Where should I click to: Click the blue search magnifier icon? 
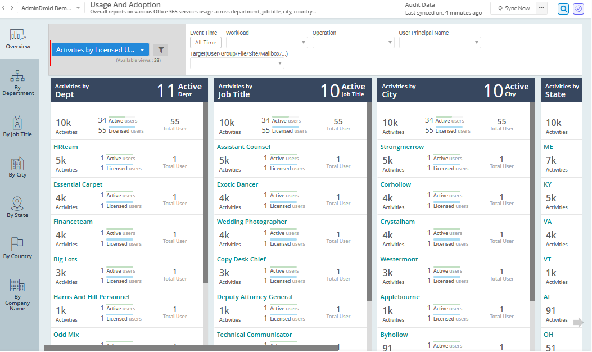[563, 9]
